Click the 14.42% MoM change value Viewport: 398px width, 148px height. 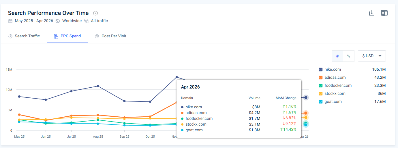288,130
